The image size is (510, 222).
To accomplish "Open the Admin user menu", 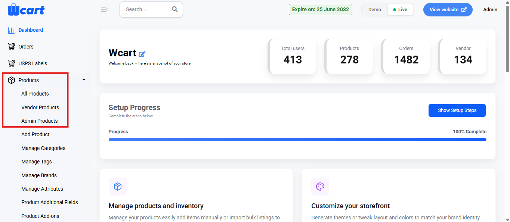I will (490, 10).
